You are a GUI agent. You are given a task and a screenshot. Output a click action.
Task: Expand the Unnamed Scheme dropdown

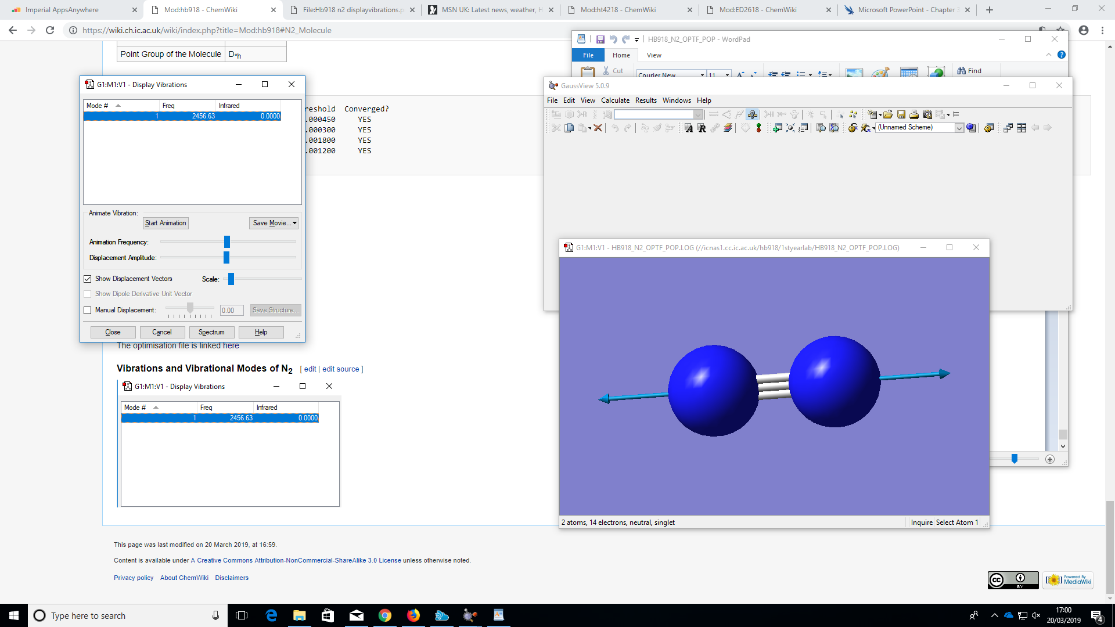(959, 128)
